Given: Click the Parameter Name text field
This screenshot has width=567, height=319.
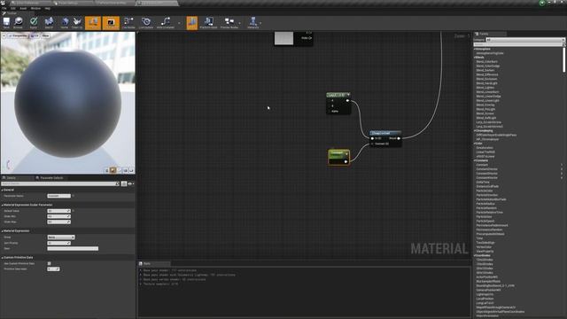Looking at the screenshot, I should tap(59, 196).
